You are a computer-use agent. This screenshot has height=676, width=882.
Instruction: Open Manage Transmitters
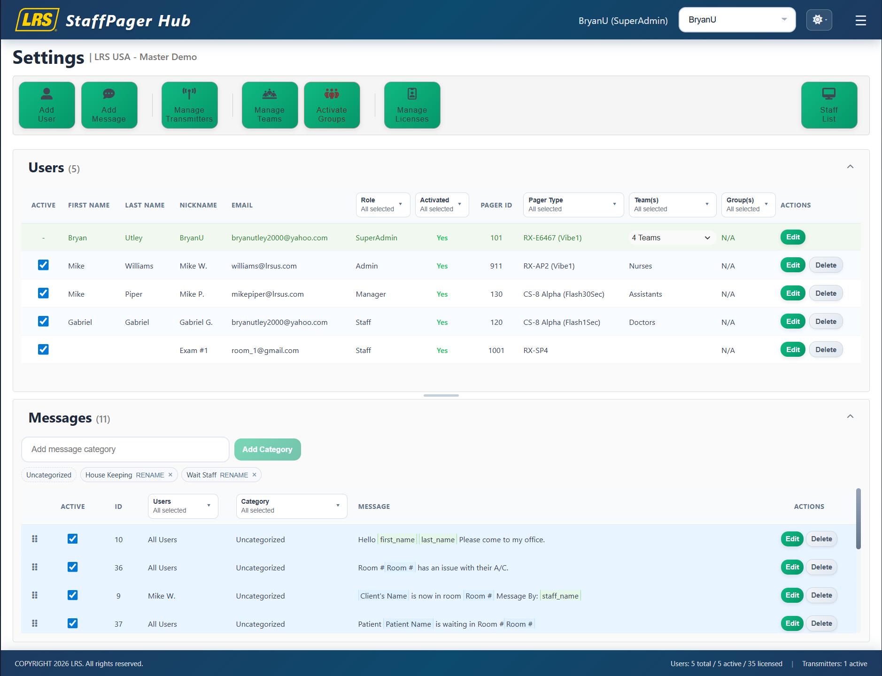pos(189,105)
